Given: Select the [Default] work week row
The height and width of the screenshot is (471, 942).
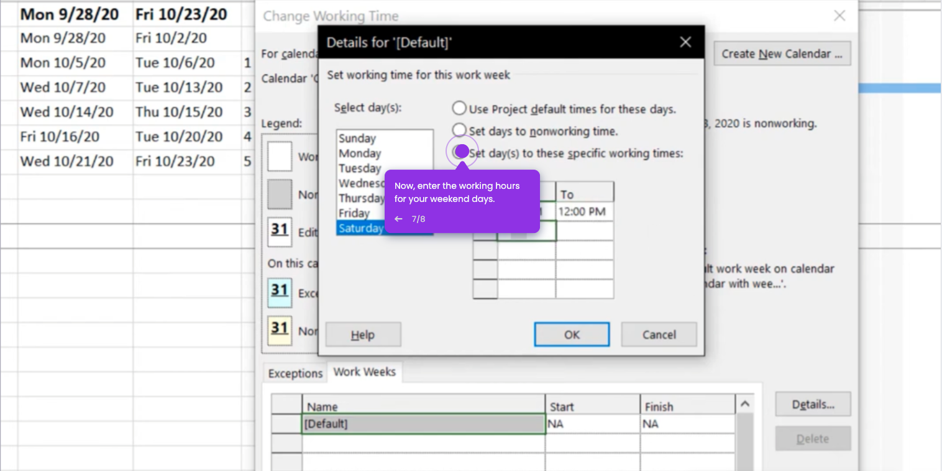Looking at the screenshot, I should pos(424,424).
